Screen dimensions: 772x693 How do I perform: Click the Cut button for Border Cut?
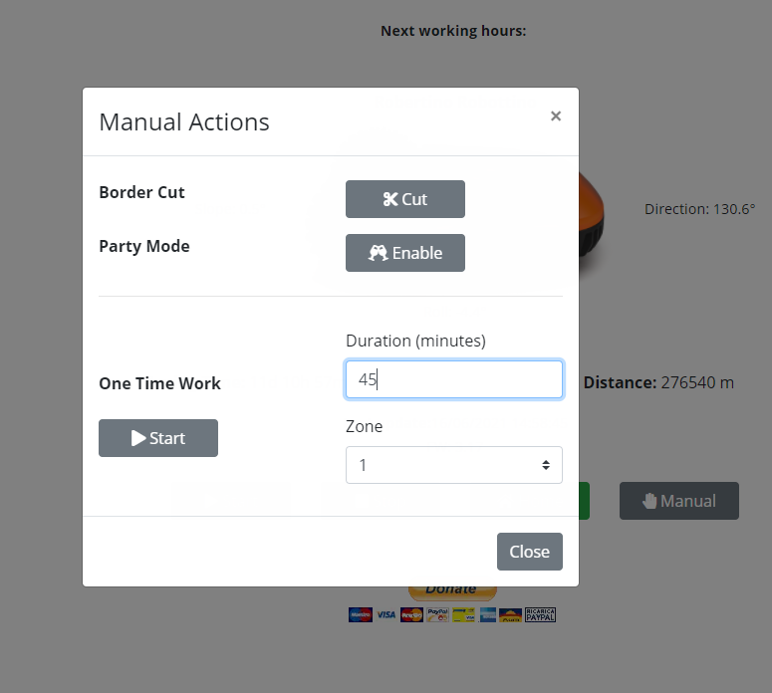[x=404, y=199]
